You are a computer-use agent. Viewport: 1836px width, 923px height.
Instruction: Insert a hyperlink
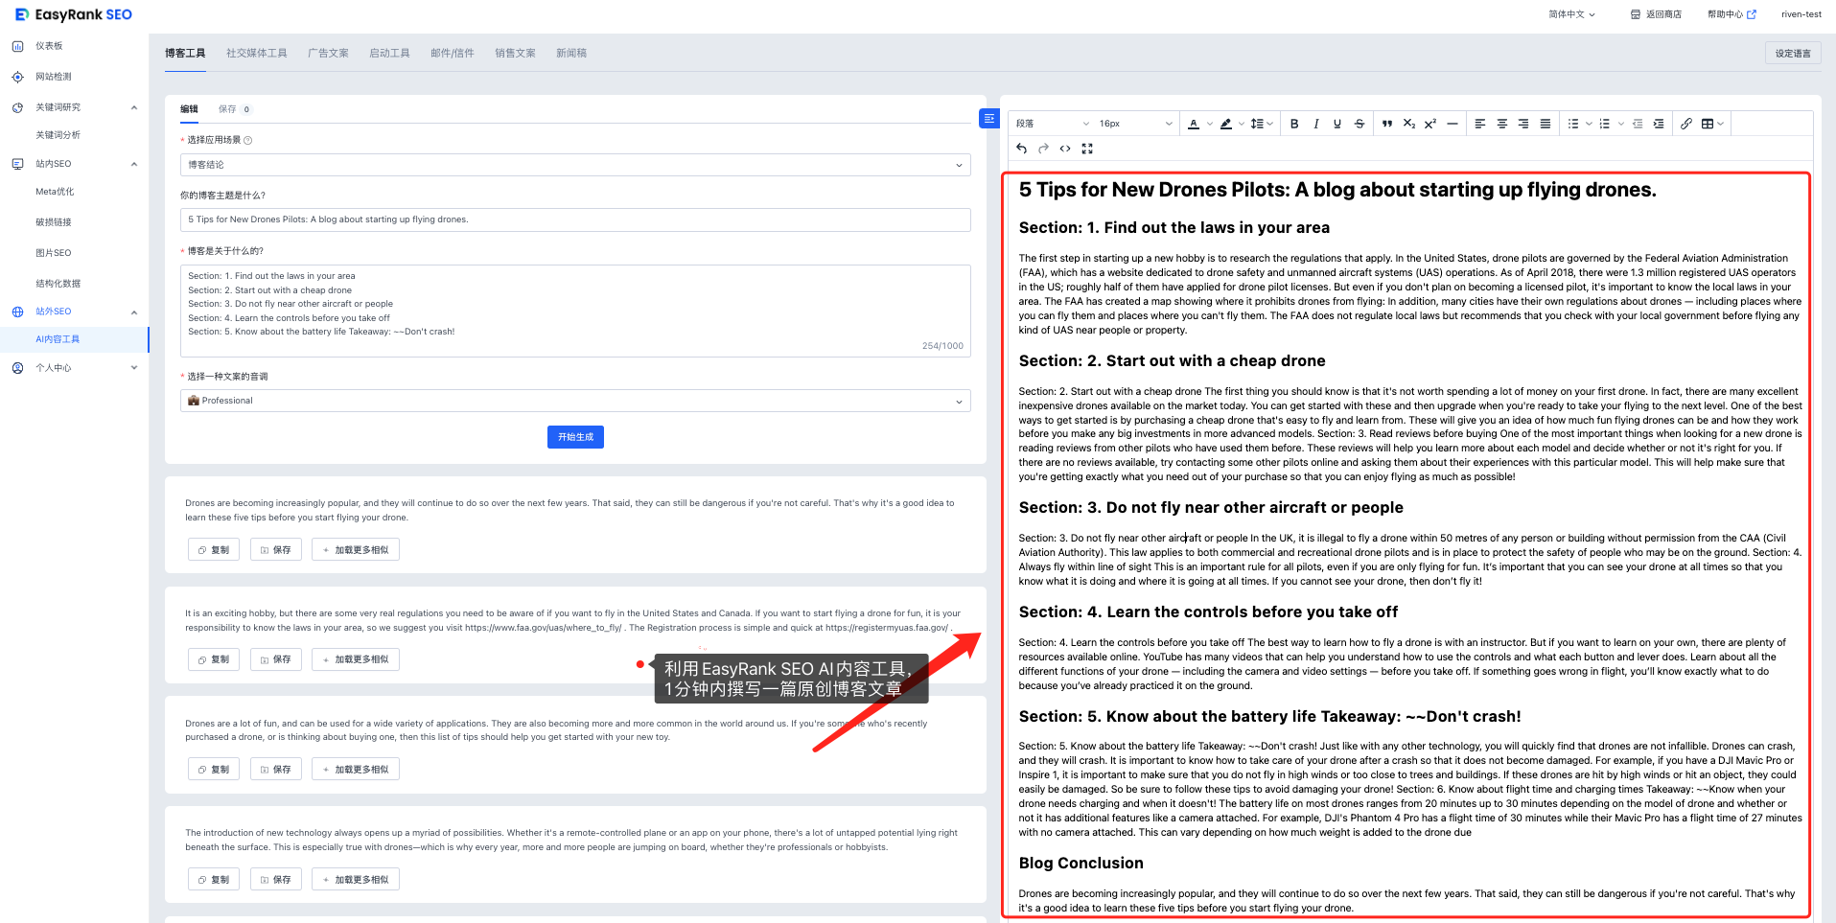tap(1686, 124)
